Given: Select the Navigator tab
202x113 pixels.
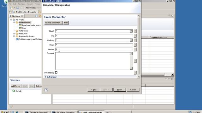Looking at the screenshot, I should (16, 16).
